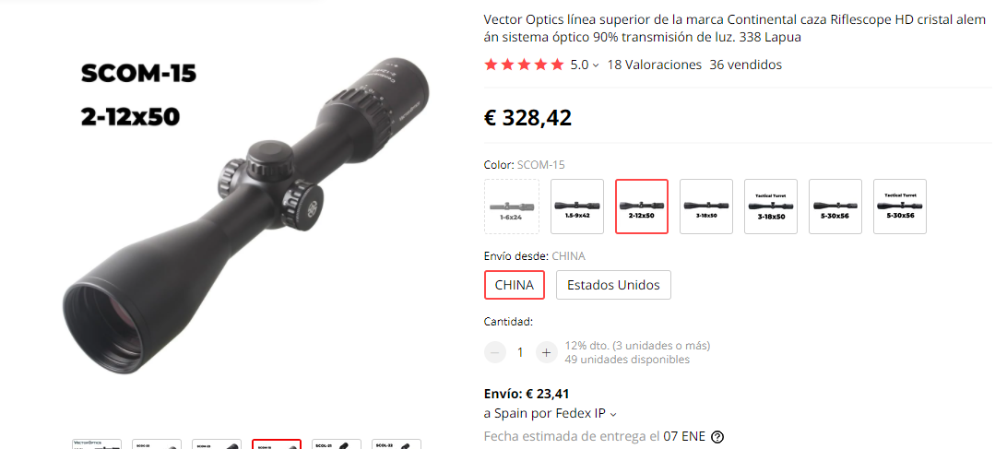Click the red star rating icons
Viewport: 995px width, 449px height.
coord(524,65)
